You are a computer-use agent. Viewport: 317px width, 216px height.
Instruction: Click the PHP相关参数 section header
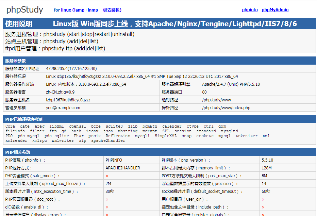pos(18,152)
